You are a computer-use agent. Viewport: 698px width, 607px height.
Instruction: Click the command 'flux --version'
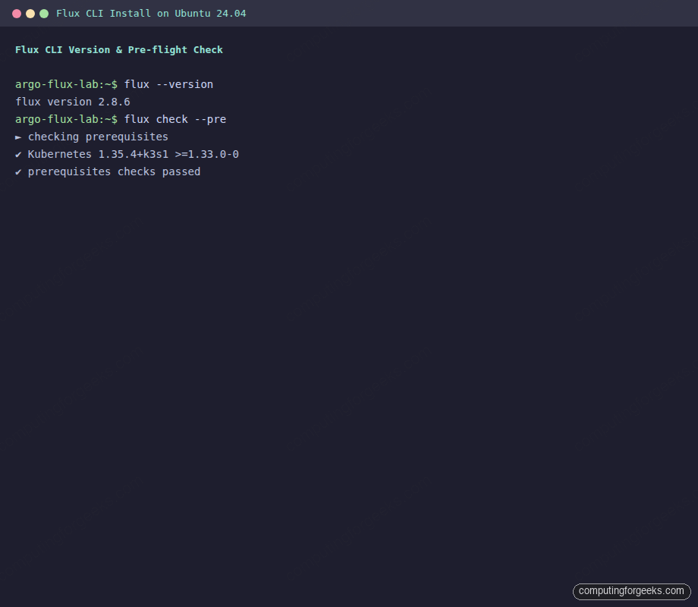click(168, 85)
